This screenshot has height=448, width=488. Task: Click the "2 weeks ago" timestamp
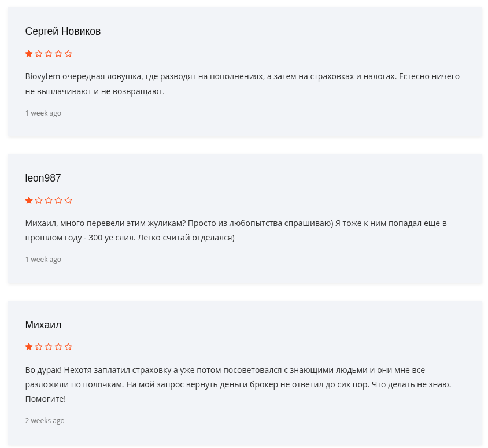45,421
